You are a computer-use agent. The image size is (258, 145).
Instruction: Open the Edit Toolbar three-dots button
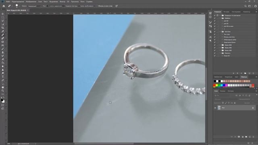click(x=3, y=94)
